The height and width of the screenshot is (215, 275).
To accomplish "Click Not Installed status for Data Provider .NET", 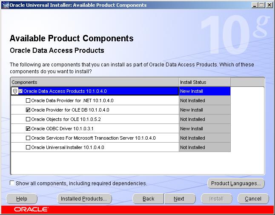I will [x=205, y=100].
